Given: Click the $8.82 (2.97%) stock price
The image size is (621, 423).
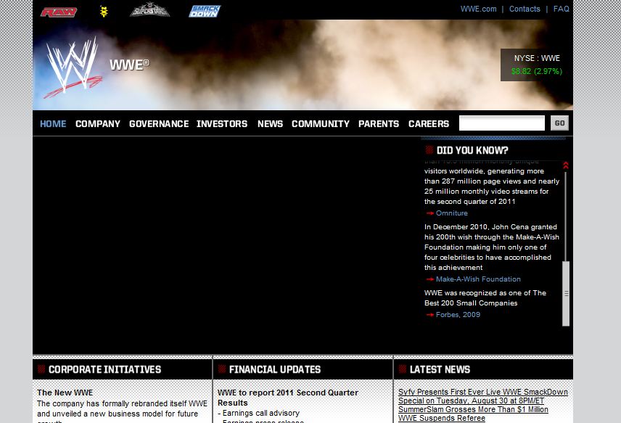Looking at the screenshot, I should click(537, 71).
